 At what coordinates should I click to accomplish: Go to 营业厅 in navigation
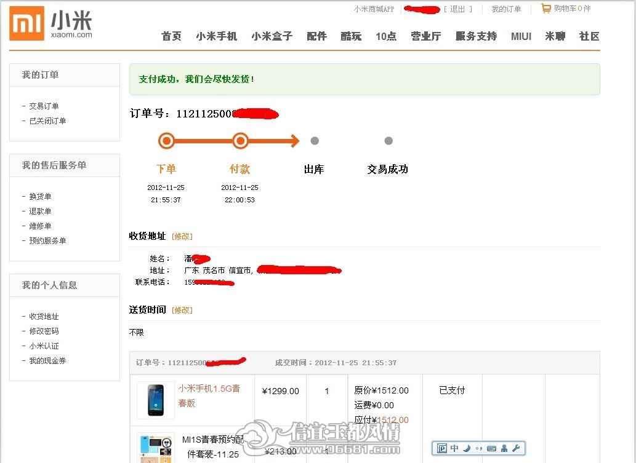(x=426, y=36)
